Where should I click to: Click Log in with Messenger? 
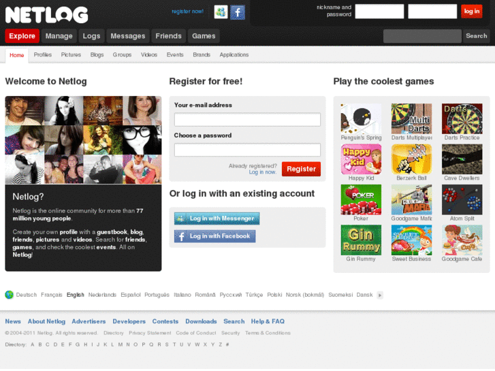[217, 219]
